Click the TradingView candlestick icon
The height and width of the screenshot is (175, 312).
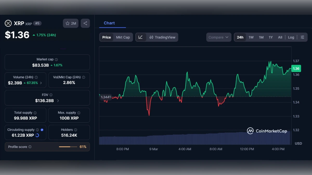click(x=151, y=37)
